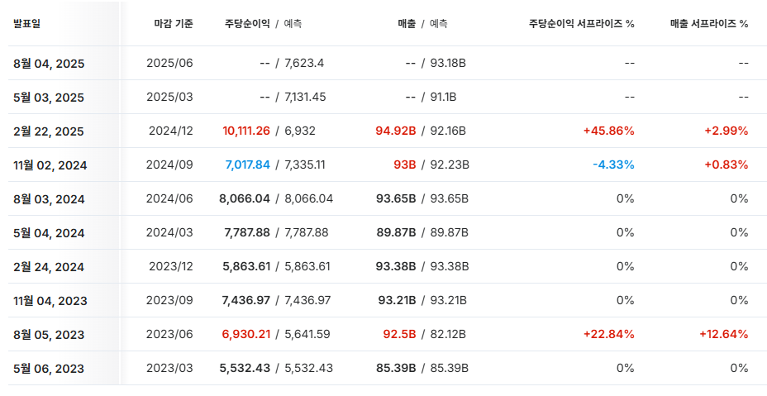Click the red revenue value 94.92B

(x=396, y=131)
